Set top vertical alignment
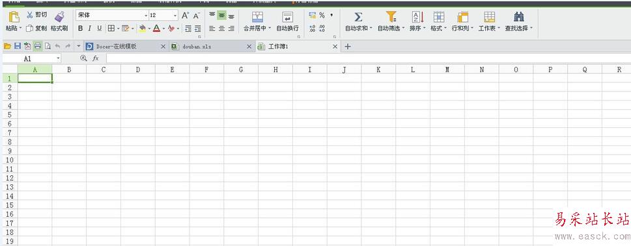631x246 pixels. (212, 15)
